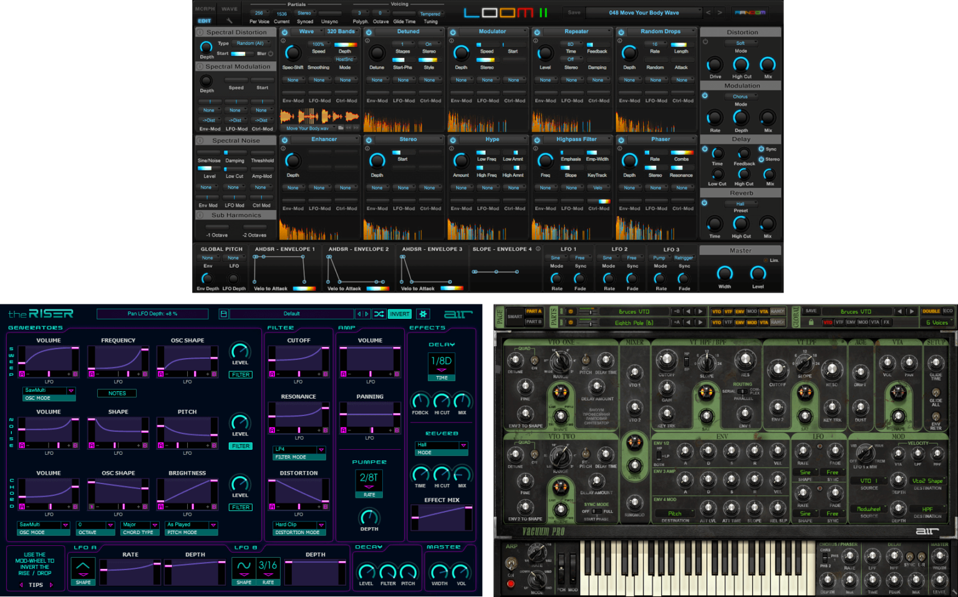This screenshot has height=597, width=958.
Task: Show the next tip arrow in the Riser
Action: coord(51,585)
